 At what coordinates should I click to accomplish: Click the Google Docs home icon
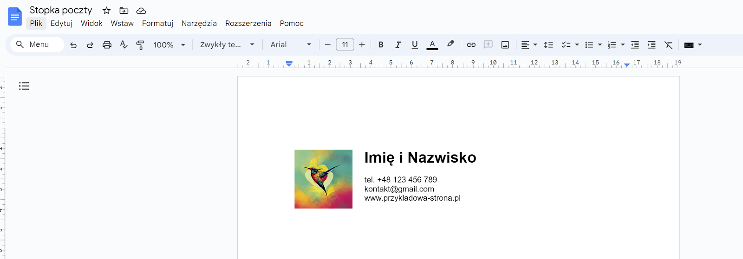[15, 17]
